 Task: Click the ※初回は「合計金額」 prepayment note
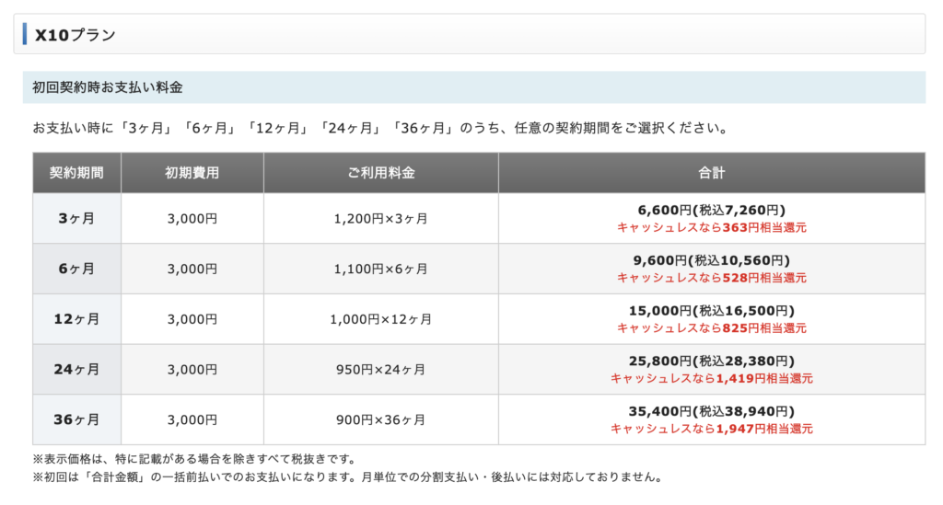(x=349, y=477)
